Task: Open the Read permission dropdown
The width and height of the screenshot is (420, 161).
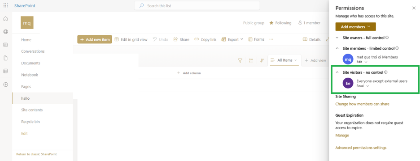Action: click(x=363, y=86)
